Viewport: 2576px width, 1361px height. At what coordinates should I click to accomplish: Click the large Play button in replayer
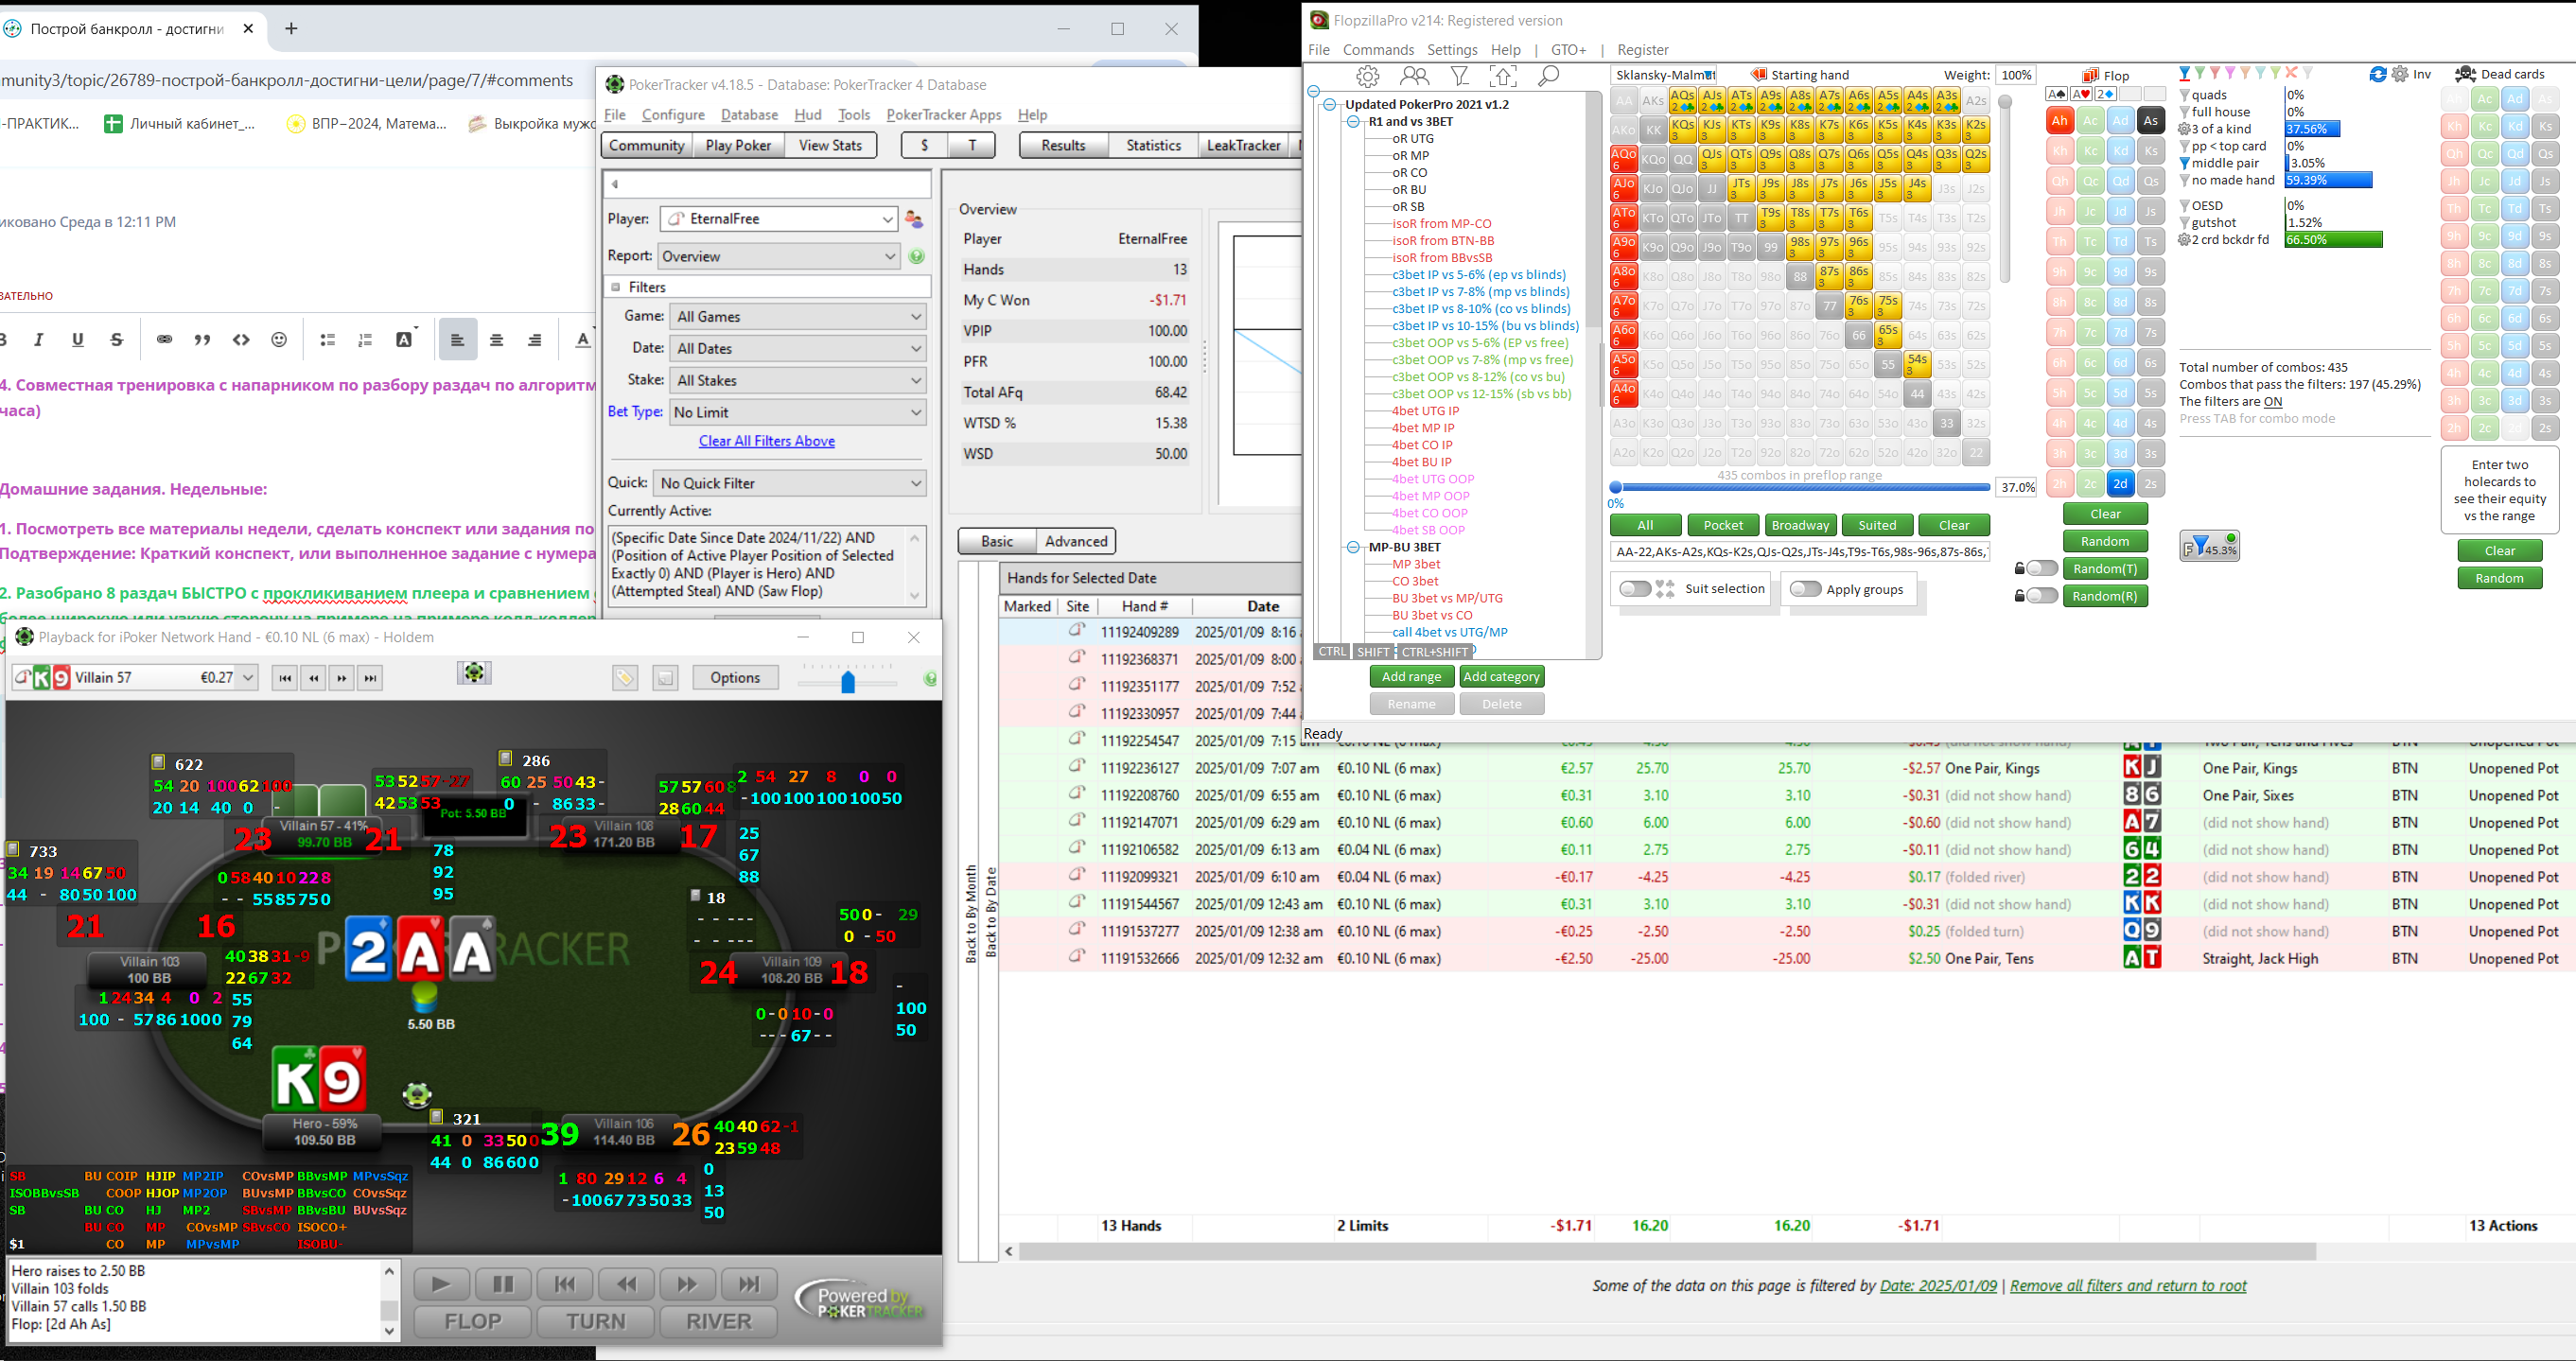point(441,1284)
